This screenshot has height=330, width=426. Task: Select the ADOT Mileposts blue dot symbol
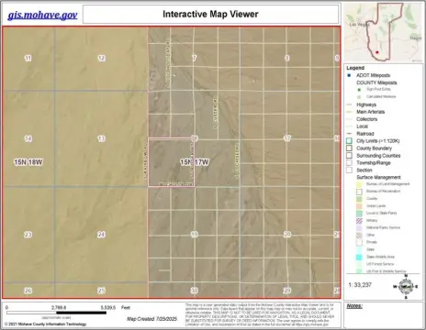(349, 75)
